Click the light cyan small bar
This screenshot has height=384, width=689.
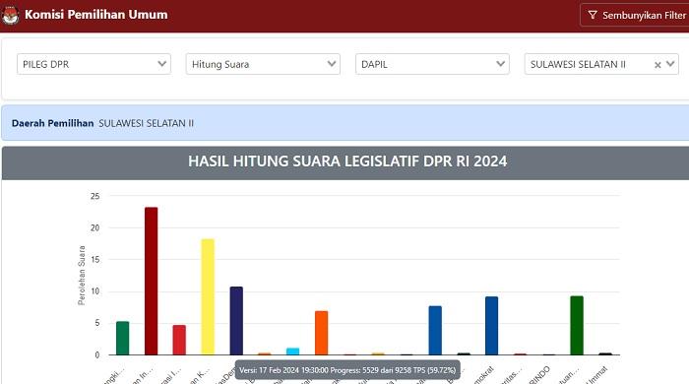pos(293,352)
